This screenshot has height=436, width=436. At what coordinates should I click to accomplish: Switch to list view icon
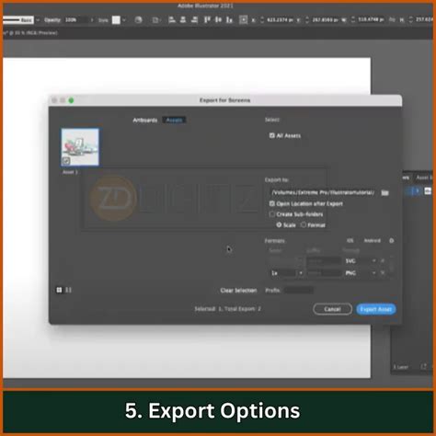tap(69, 290)
